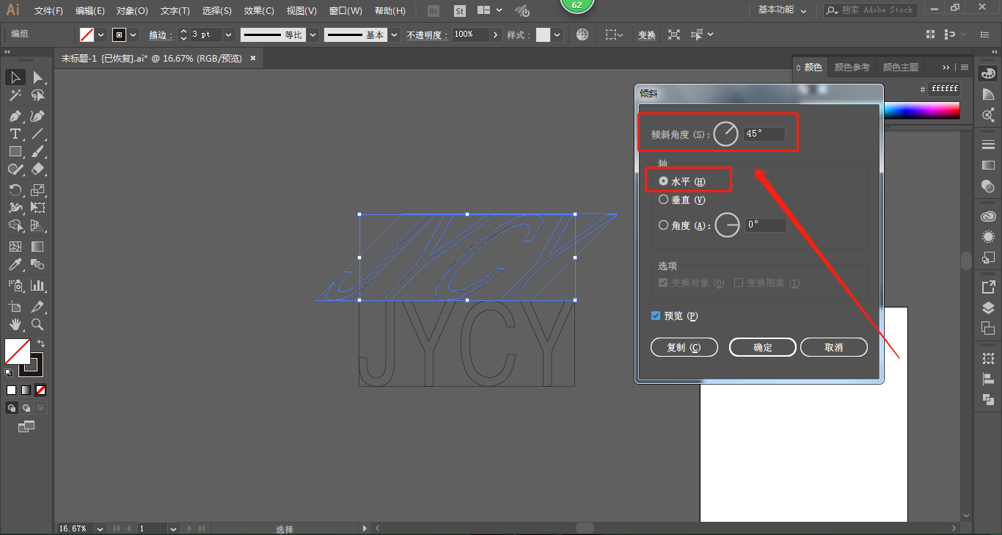Viewport: 1002px width, 535px height.
Task: Select the Lasso tool
Action: pyautogui.click(x=37, y=95)
